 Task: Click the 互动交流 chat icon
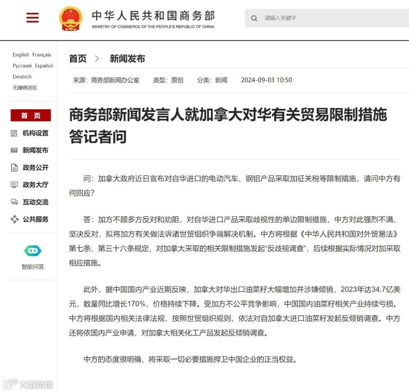point(14,202)
